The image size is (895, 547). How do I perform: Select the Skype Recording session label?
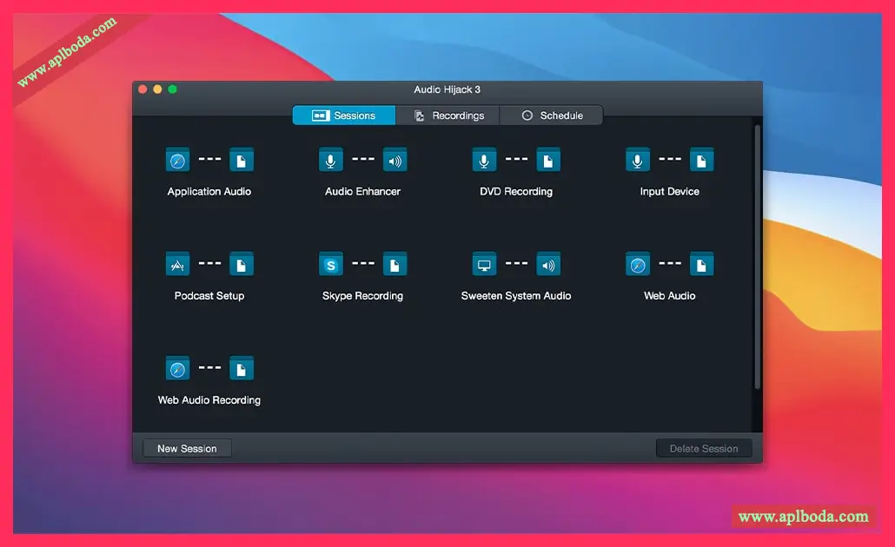point(362,296)
